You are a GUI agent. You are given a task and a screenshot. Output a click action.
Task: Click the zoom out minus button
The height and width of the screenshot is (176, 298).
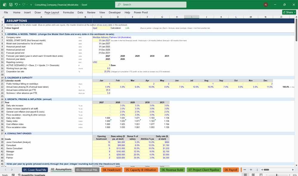[x=266, y=175]
